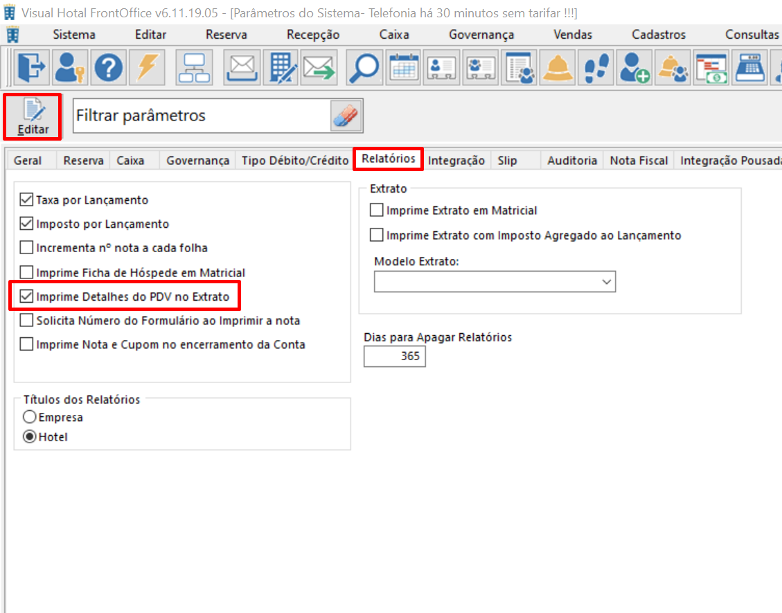This screenshot has height=613, width=782.
Task: Check Solicita Número do Formulário ao Imprimir
Action: pos(26,320)
